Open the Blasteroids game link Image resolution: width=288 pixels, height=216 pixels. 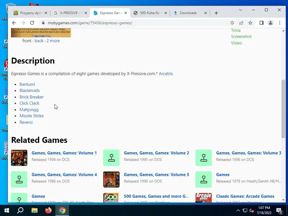pyautogui.click(x=30, y=91)
